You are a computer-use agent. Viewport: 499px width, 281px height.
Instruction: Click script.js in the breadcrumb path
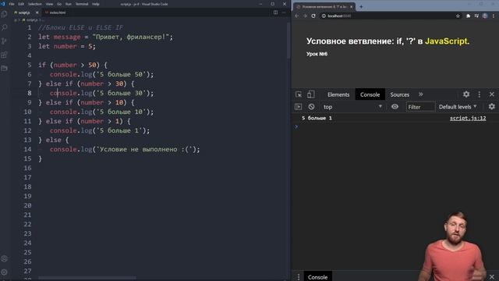pyautogui.click(x=31, y=20)
